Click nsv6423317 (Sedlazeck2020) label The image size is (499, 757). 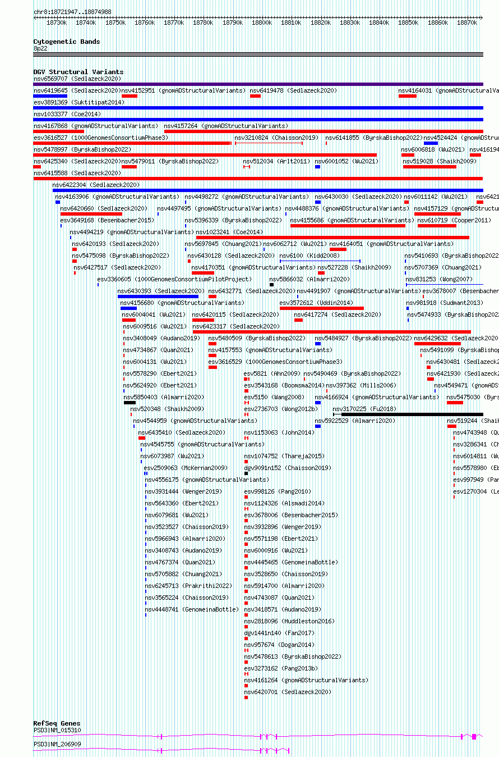[236, 326]
